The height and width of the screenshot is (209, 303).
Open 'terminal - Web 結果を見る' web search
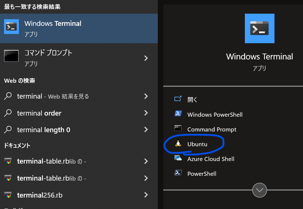click(x=53, y=96)
